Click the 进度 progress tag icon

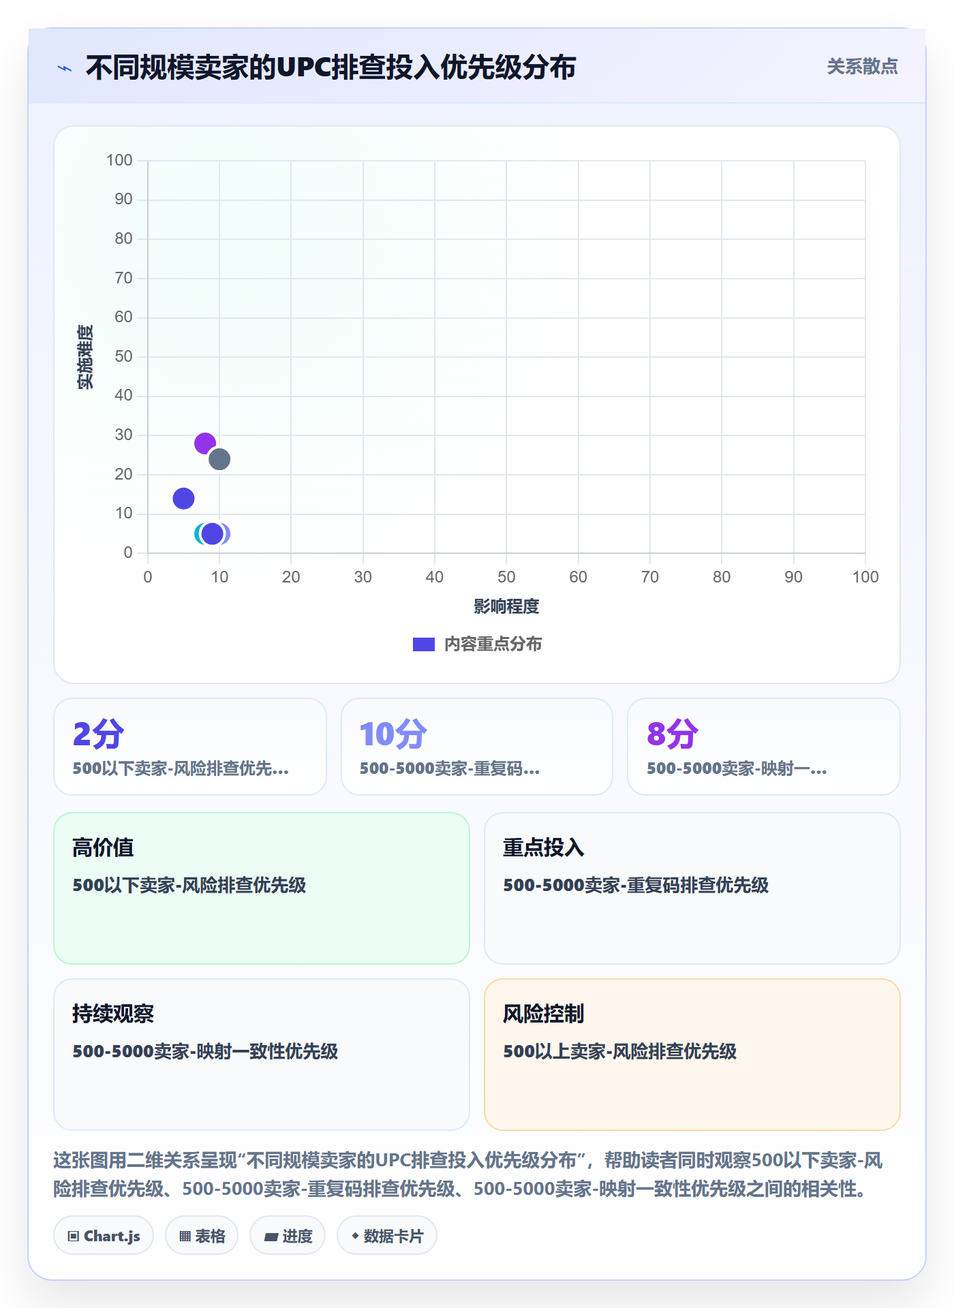[x=271, y=1236]
